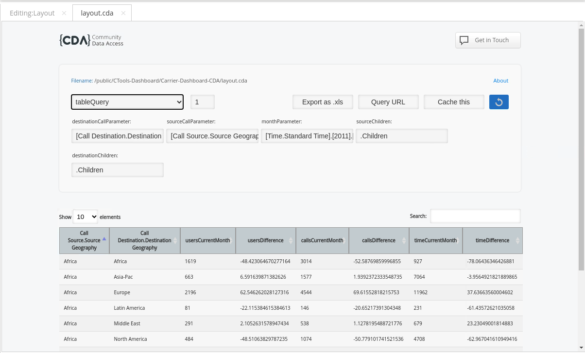The width and height of the screenshot is (585, 353).
Task: Expand the Show elements count dropdown
Action: 85,217
